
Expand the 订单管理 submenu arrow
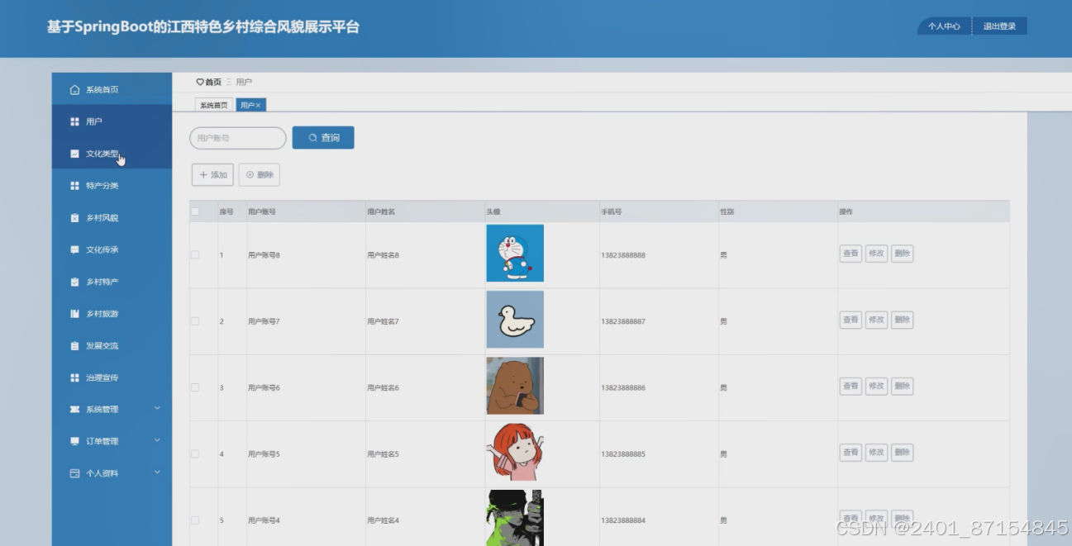pyautogui.click(x=157, y=440)
